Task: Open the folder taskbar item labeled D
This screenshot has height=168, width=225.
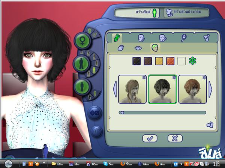Action: pos(57,164)
